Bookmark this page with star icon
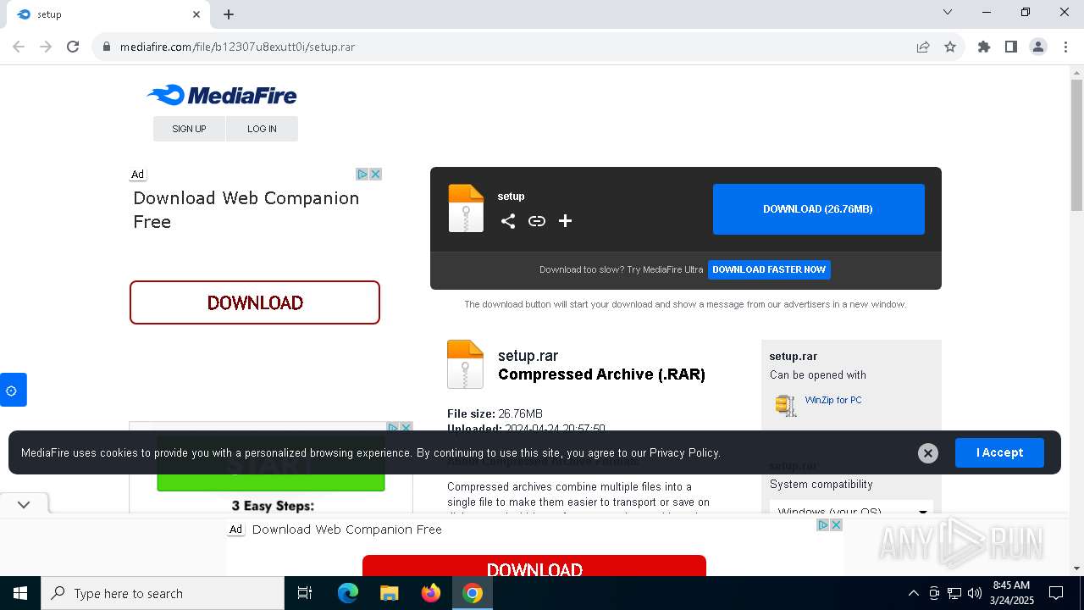This screenshot has height=610, width=1084. coord(950,47)
